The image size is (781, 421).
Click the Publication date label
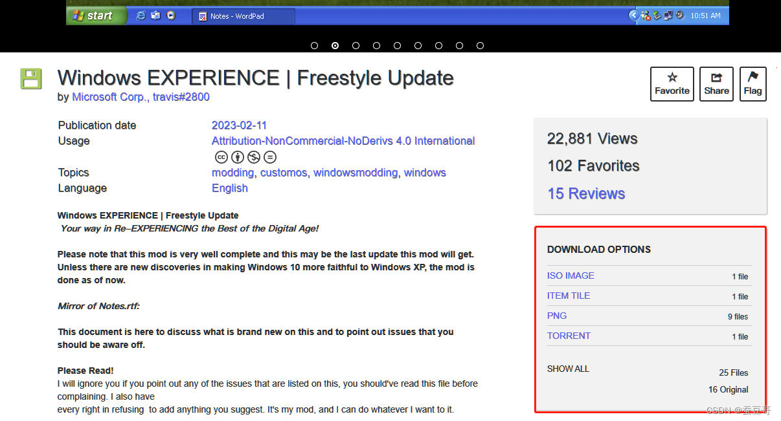click(x=97, y=125)
